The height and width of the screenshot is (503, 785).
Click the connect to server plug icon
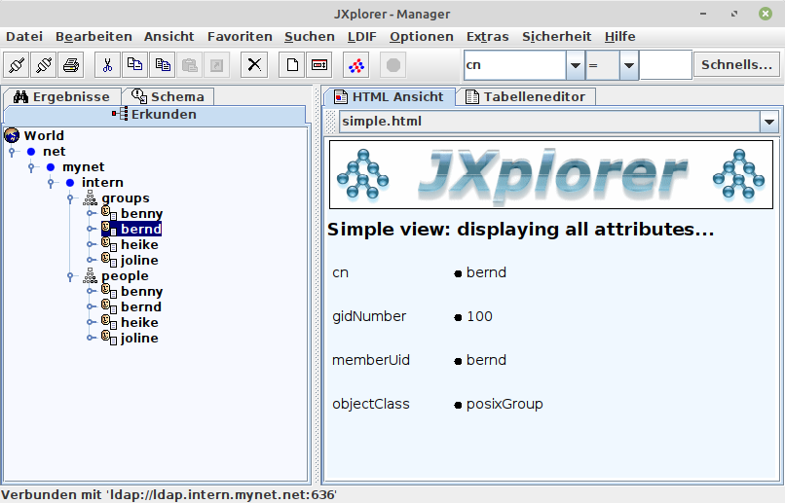coord(17,65)
